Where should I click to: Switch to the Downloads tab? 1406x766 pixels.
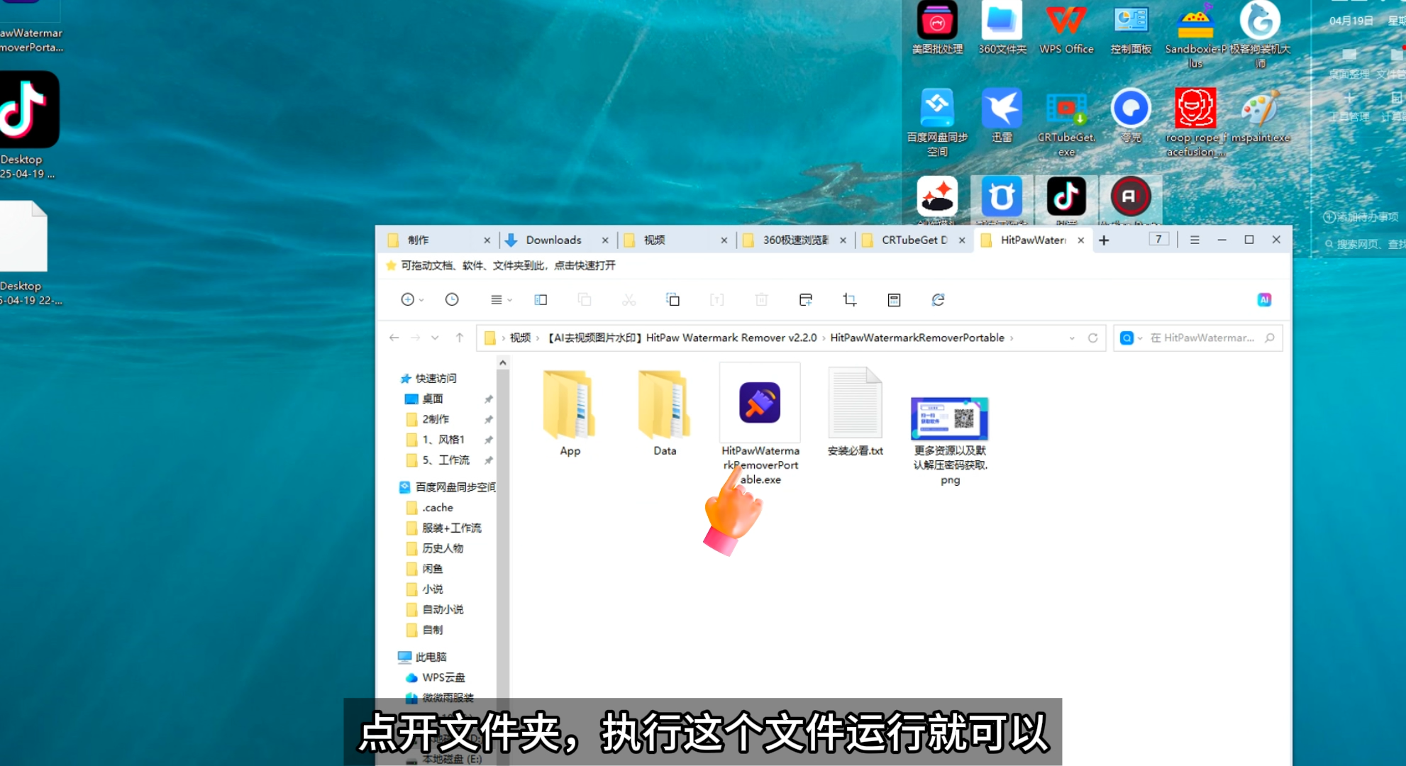(553, 240)
